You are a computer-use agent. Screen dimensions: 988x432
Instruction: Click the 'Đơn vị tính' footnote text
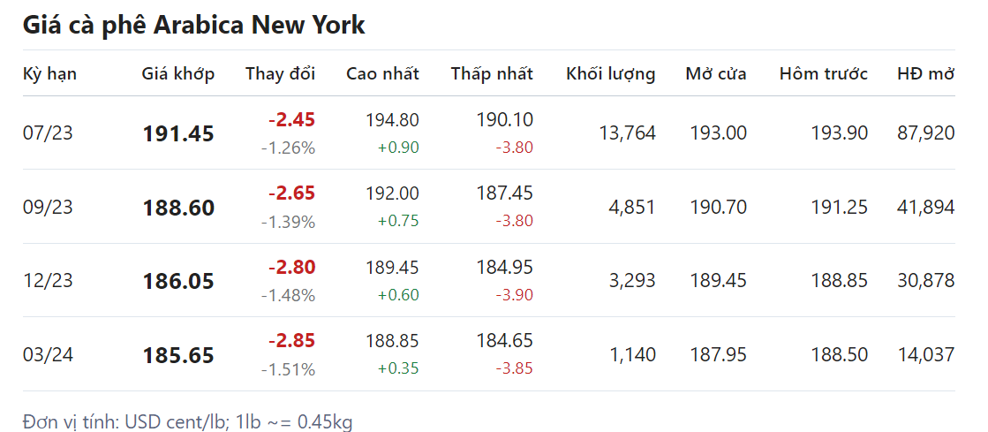click(187, 422)
